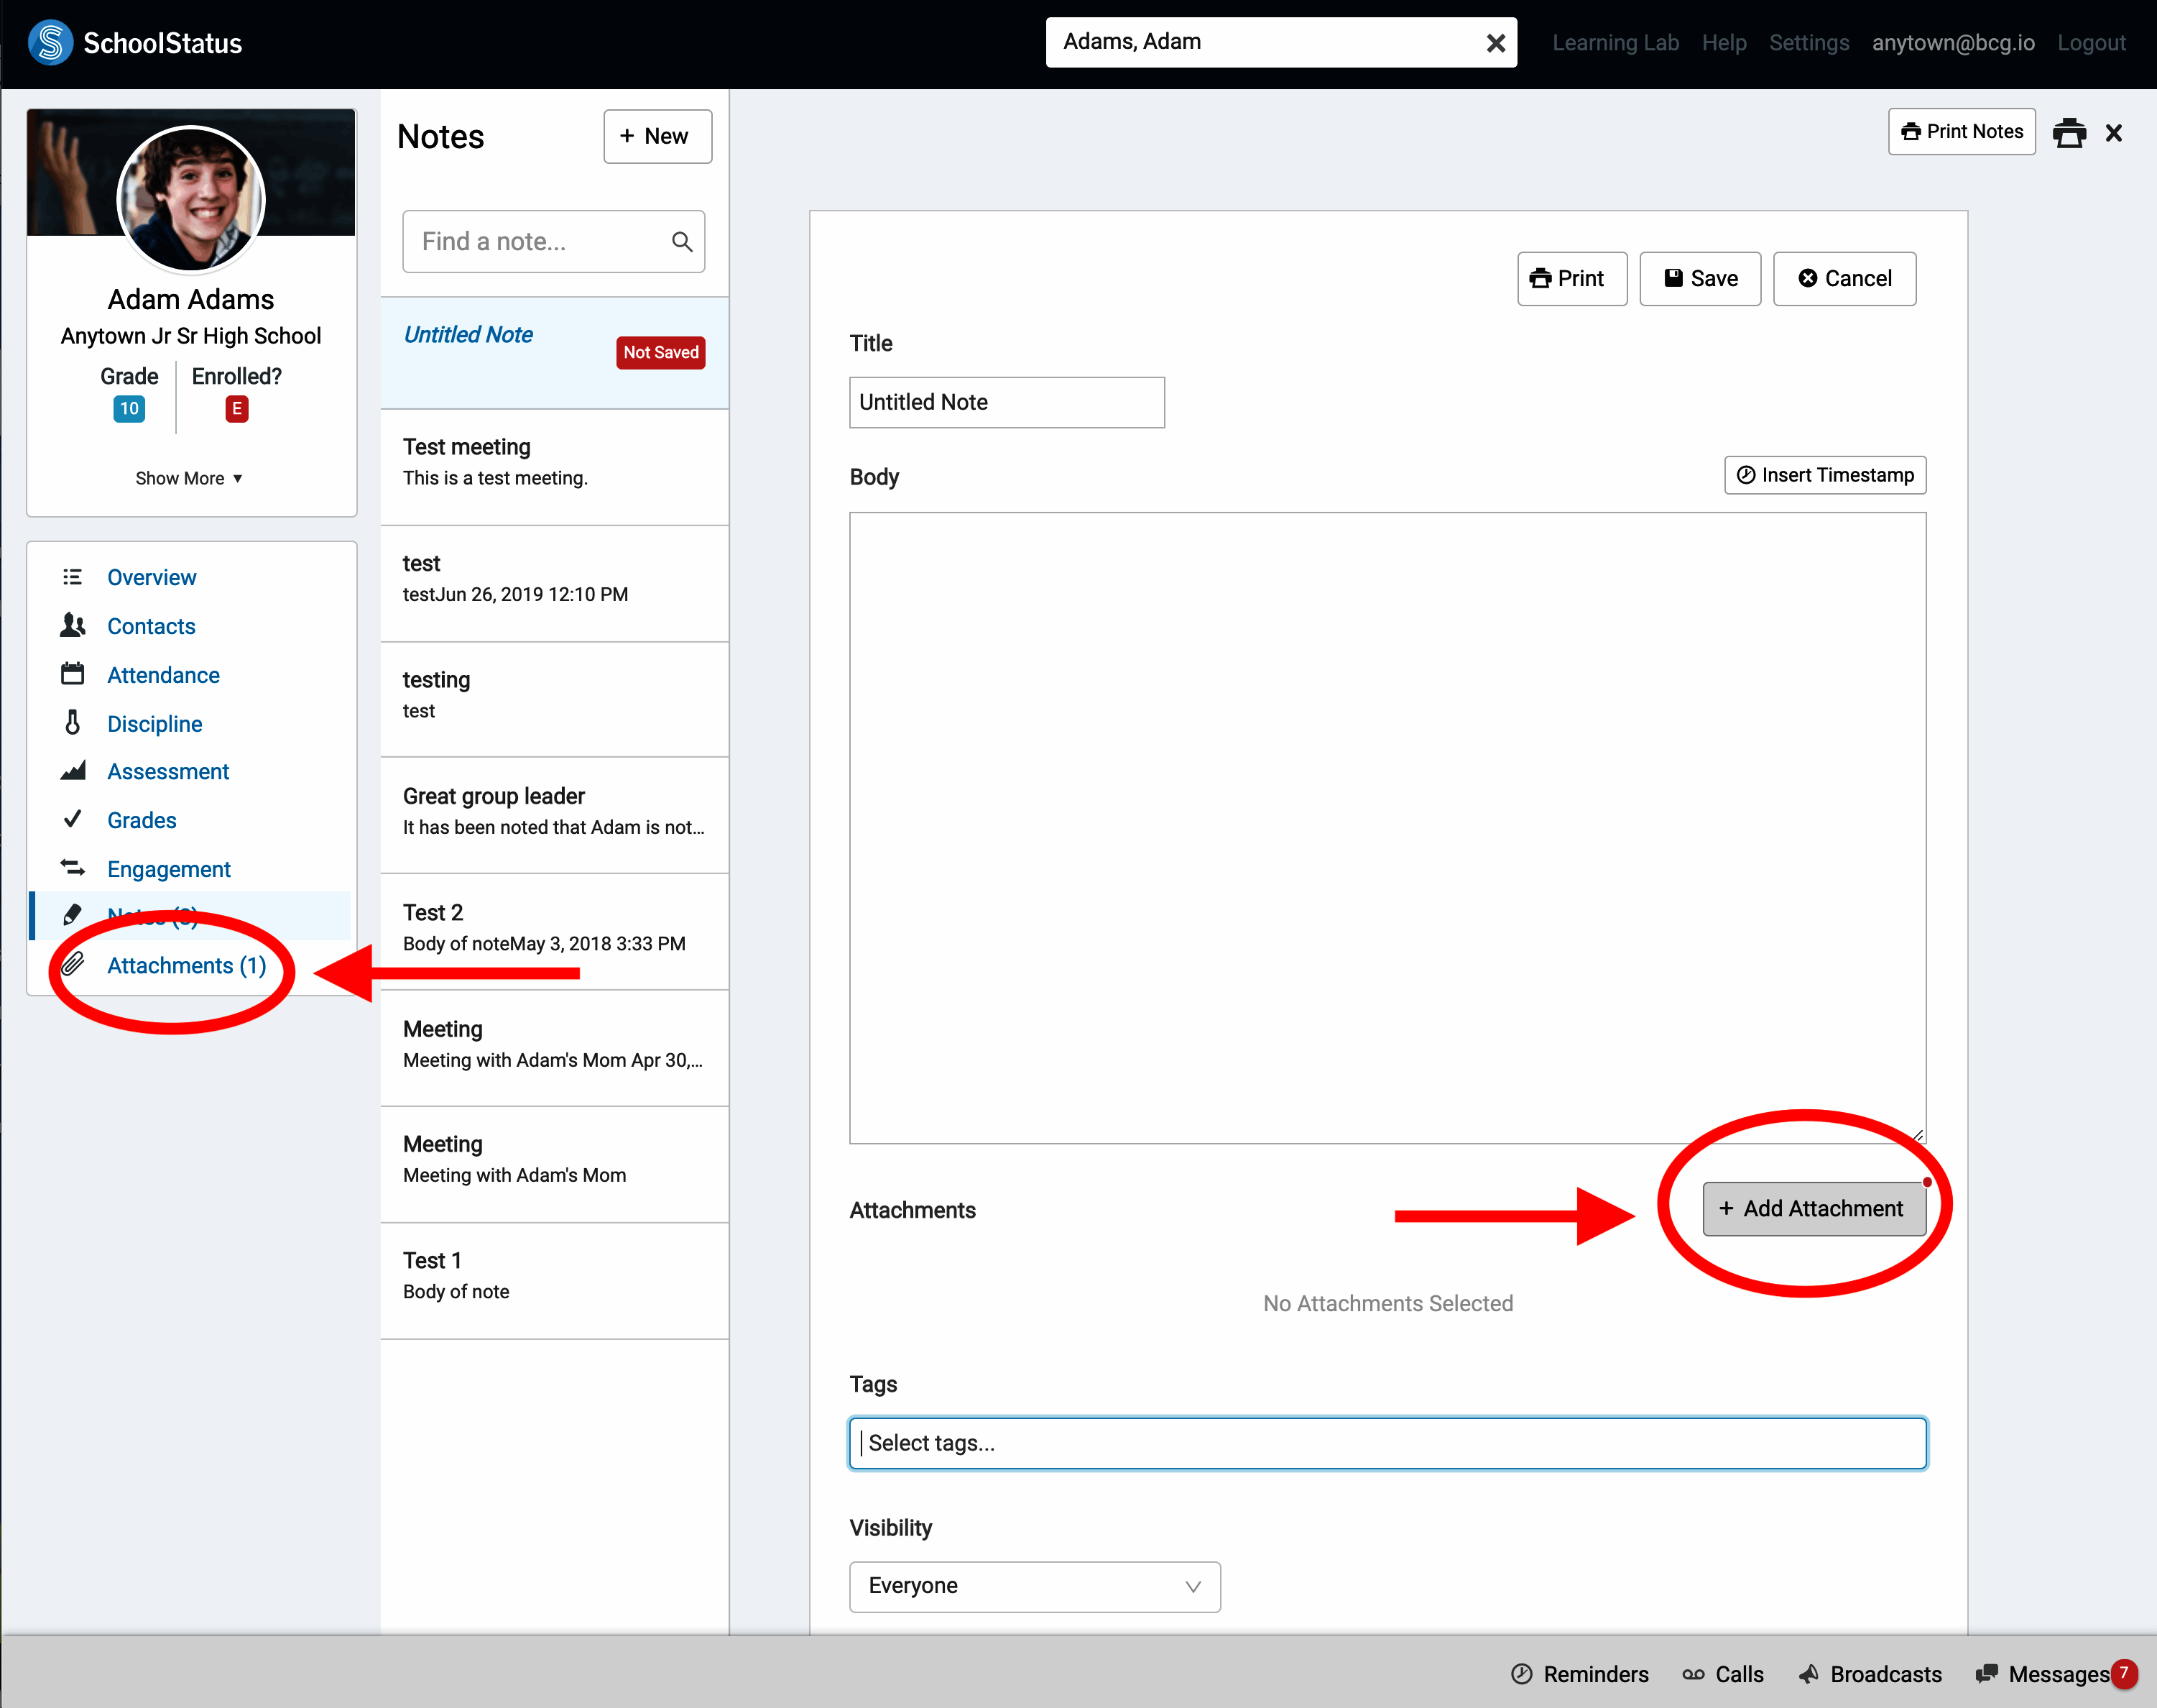Open the Great group leader note
Image resolution: width=2157 pixels, height=1708 pixels.
point(554,811)
